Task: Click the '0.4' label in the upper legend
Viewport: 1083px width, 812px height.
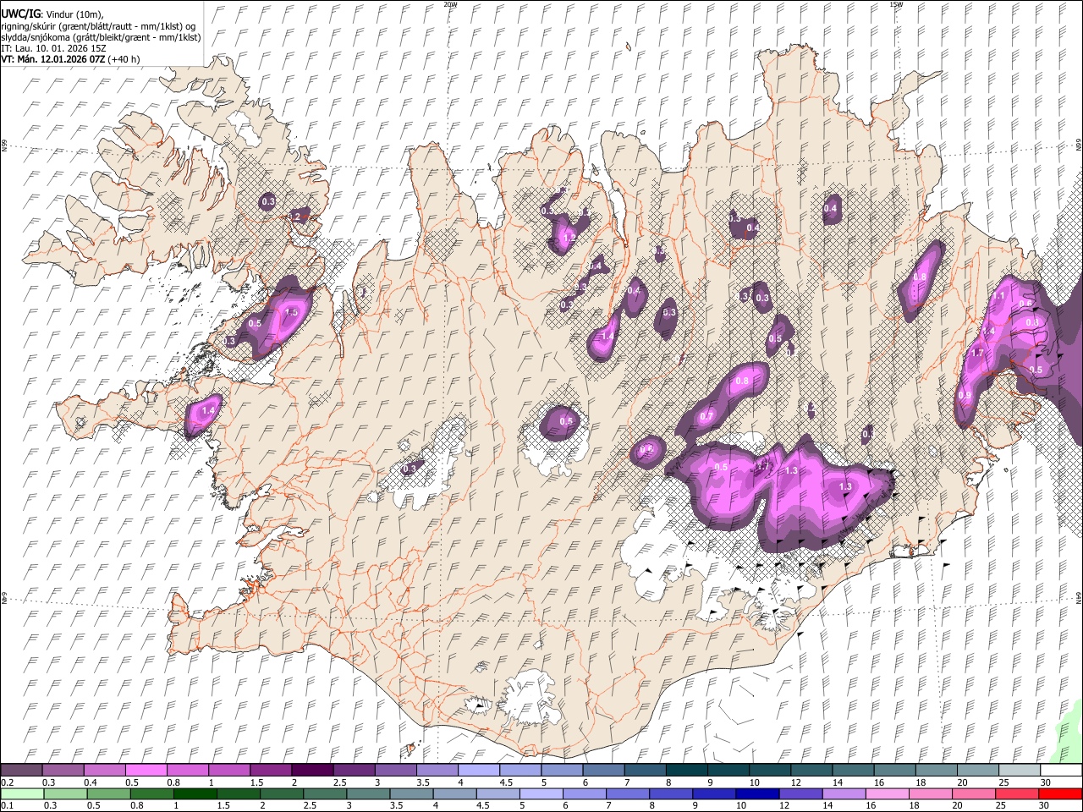Action: [x=91, y=782]
